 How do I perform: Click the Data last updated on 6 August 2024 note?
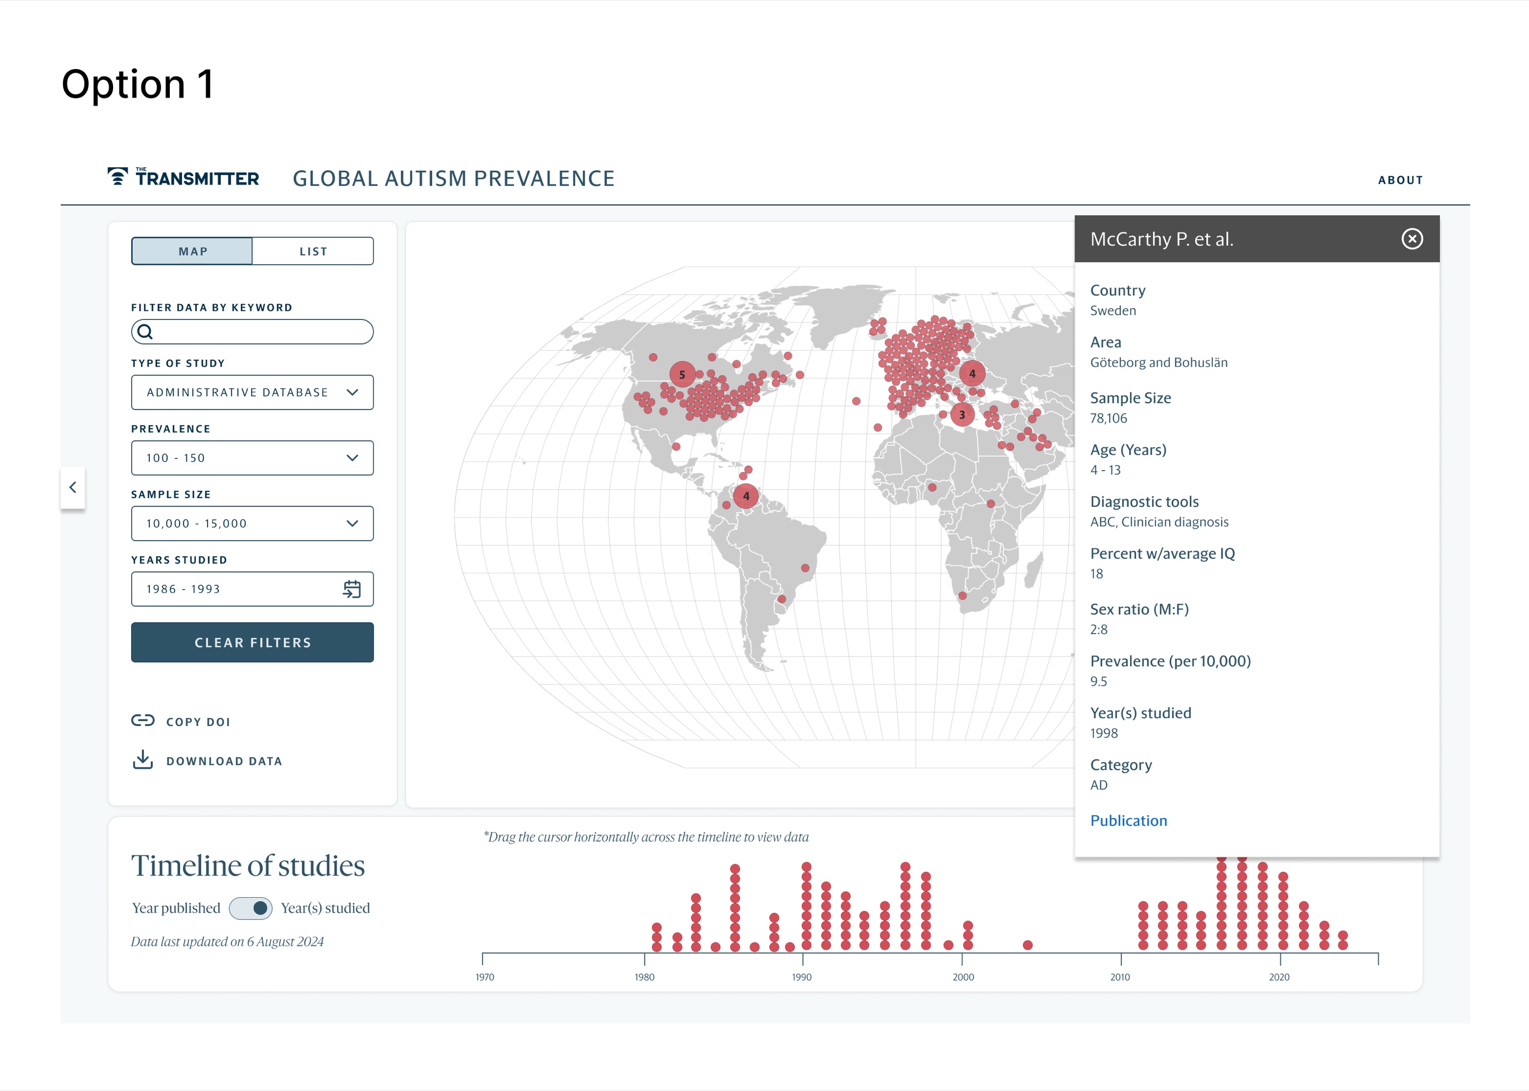(x=227, y=941)
